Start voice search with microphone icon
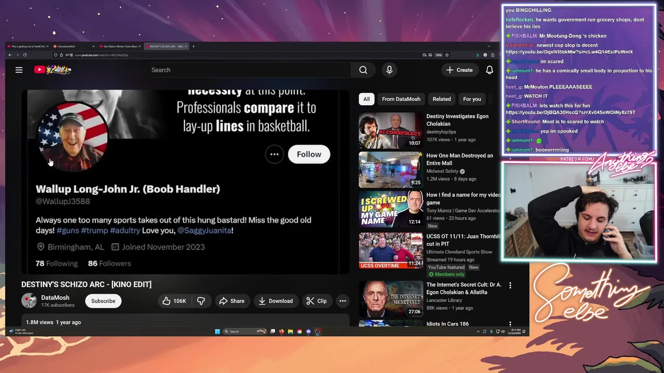 [389, 70]
